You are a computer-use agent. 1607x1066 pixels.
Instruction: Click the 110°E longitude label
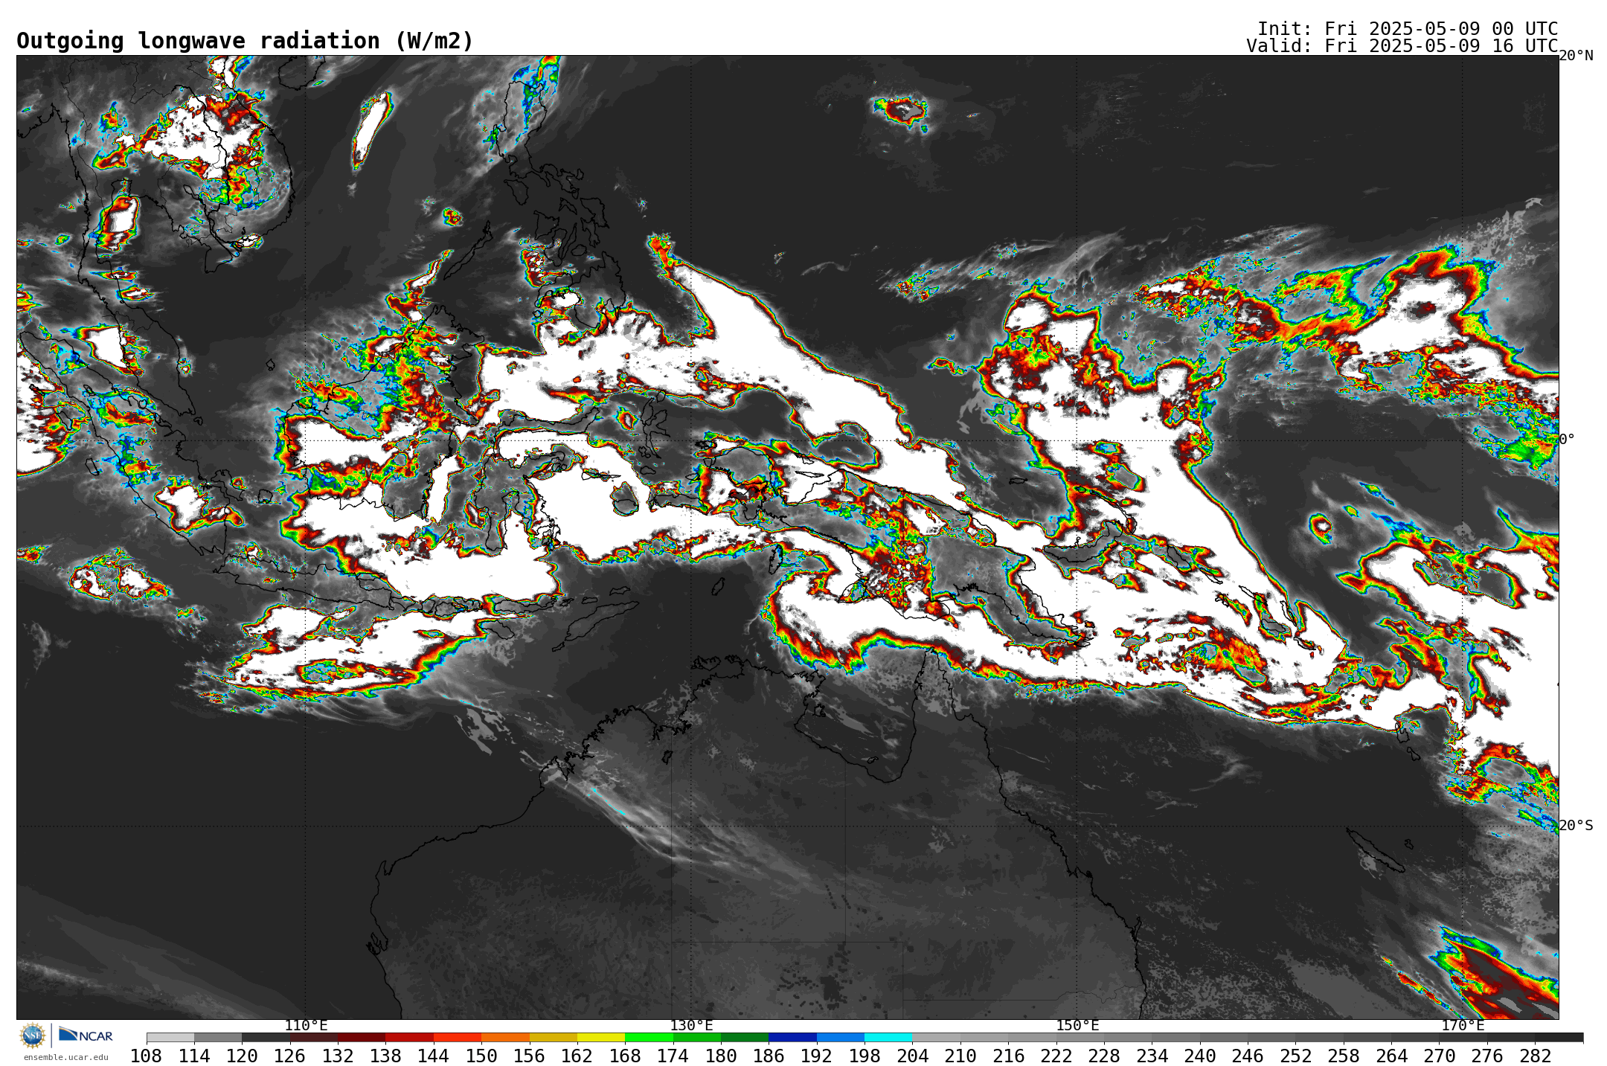tap(306, 1026)
